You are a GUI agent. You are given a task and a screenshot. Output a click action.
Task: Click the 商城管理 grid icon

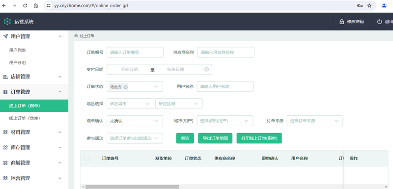tap(5, 163)
